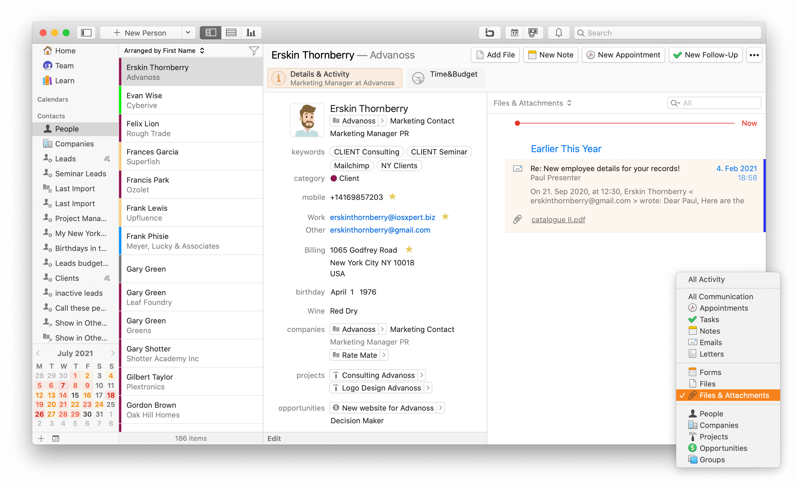Viewport: 798px width, 487px height.
Task: Create a New Appointment
Action: point(623,55)
